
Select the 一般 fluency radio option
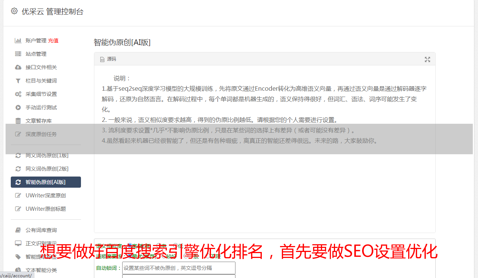[186, 256]
